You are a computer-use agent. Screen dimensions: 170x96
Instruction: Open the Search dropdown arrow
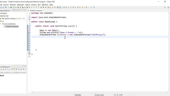[55, 7]
